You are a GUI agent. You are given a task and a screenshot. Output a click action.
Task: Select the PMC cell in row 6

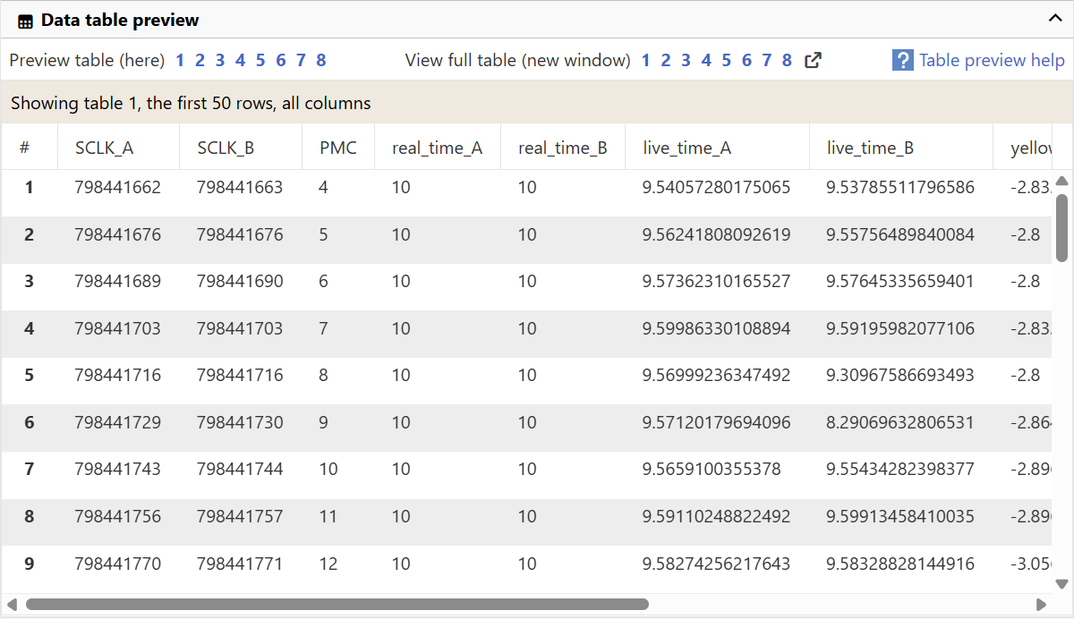(324, 422)
